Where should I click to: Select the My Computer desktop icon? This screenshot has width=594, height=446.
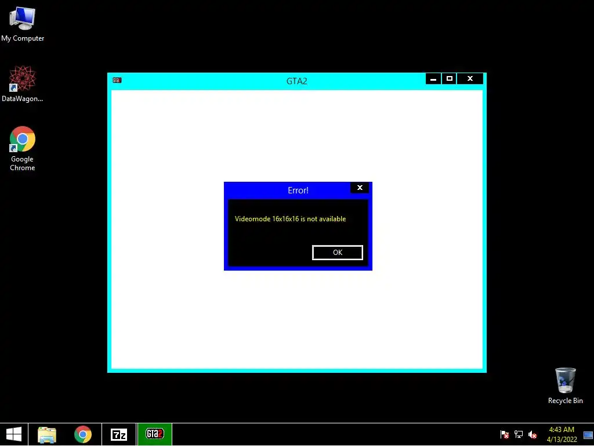pyautogui.click(x=23, y=24)
